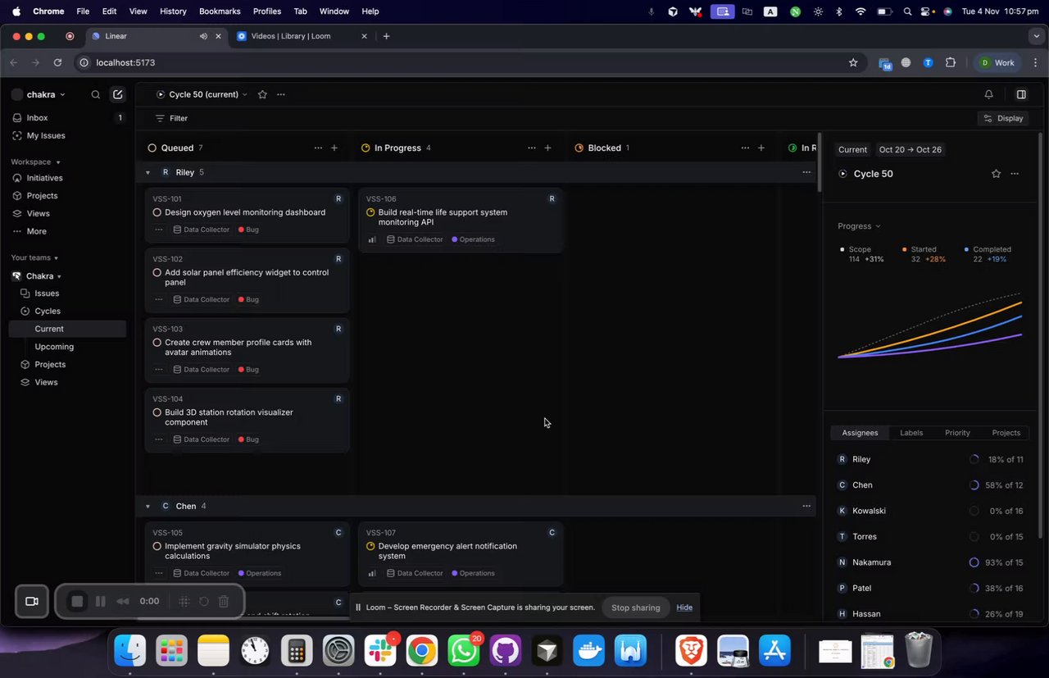Image resolution: width=1049 pixels, height=678 pixels.
Task: Open Riley group row options menu
Action: coord(806,172)
